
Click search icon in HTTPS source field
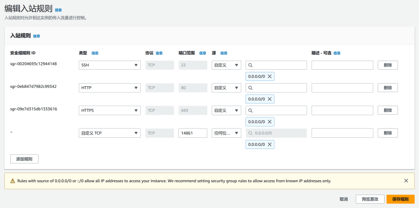(x=250, y=110)
